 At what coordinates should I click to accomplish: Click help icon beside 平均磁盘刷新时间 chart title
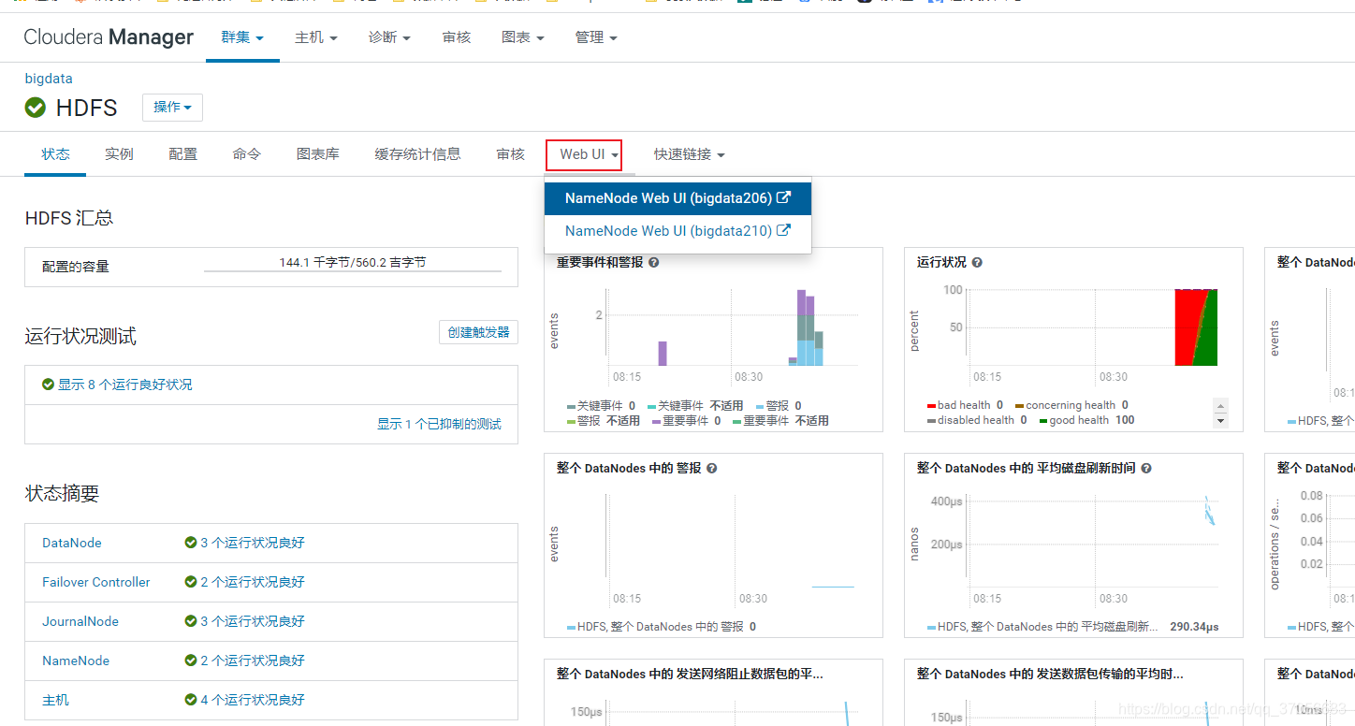[1146, 468]
